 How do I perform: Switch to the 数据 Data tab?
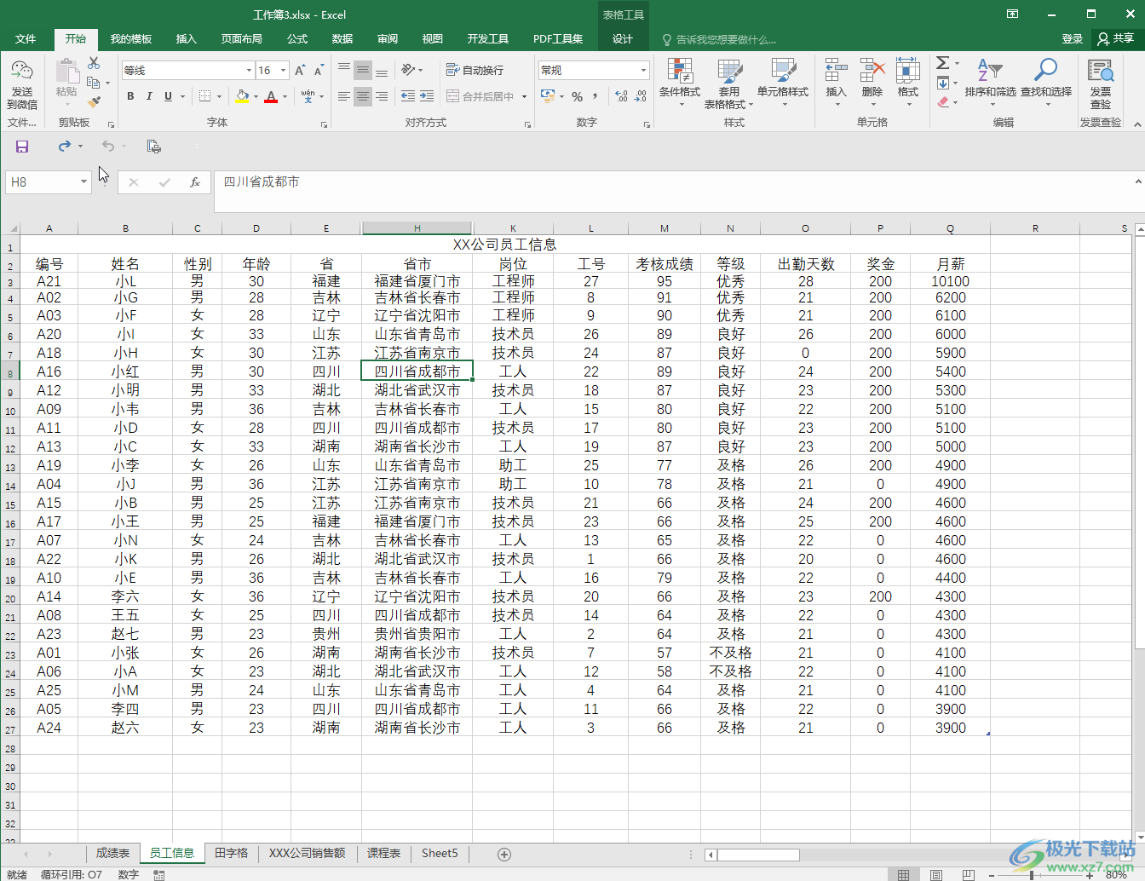[342, 38]
